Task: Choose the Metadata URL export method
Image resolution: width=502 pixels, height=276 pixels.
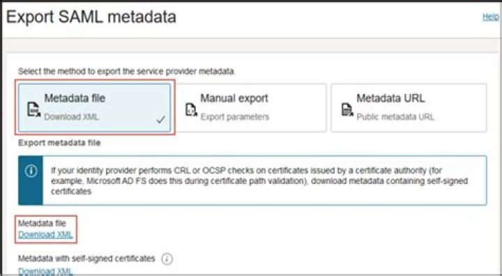Action: (409, 108)
